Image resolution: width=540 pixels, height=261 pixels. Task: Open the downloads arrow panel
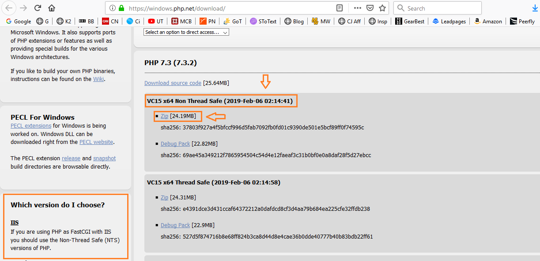(x=535, y=8)
